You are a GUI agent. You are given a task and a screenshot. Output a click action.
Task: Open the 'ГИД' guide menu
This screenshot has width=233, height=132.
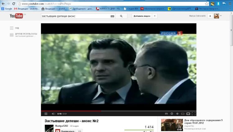click(x=14, y=28)
